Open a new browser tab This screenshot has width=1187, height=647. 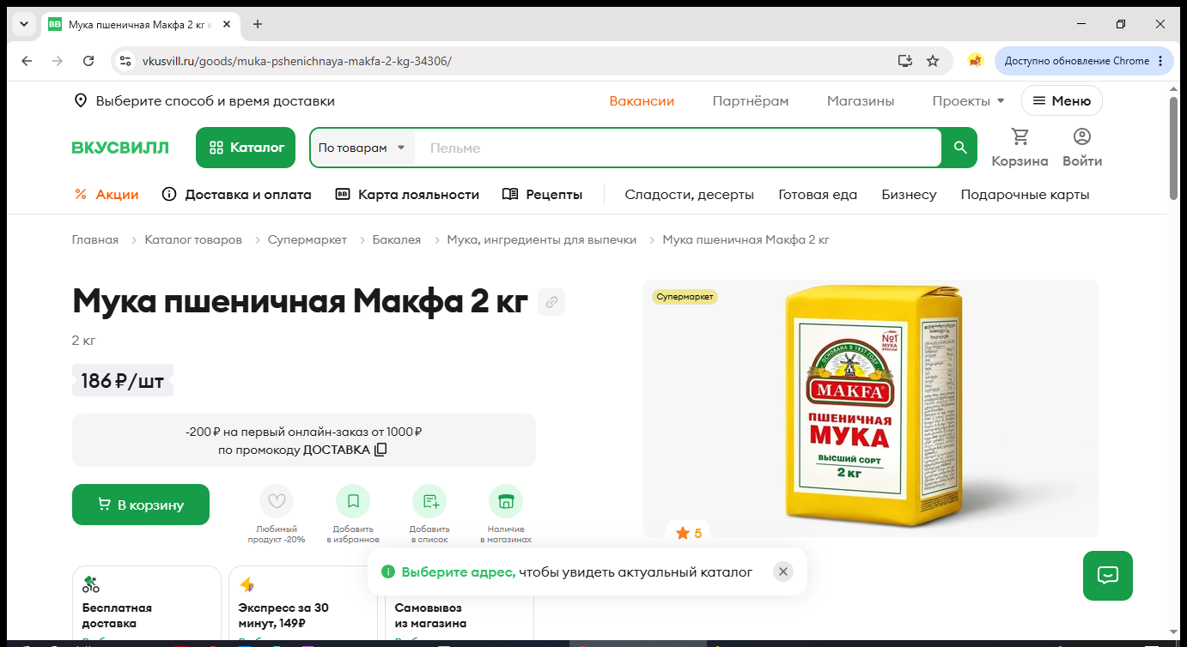[x=258, y=24]
